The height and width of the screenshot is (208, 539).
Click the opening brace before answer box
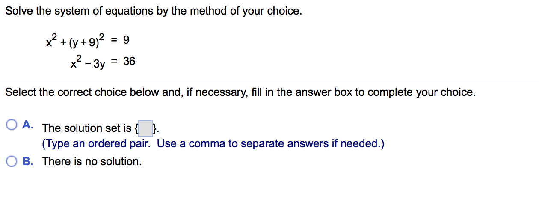point(136,128)
